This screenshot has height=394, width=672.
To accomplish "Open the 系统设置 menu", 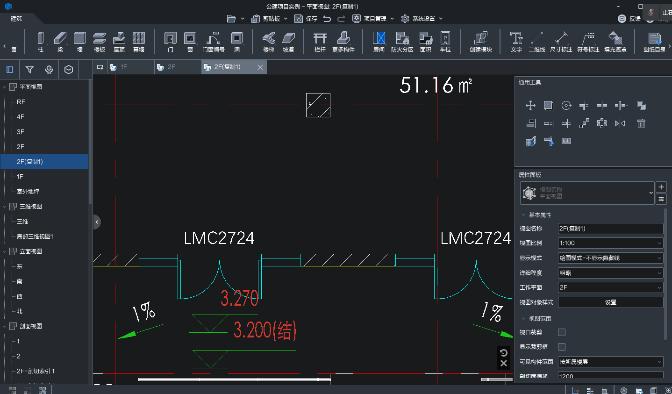I will [422, 19].
